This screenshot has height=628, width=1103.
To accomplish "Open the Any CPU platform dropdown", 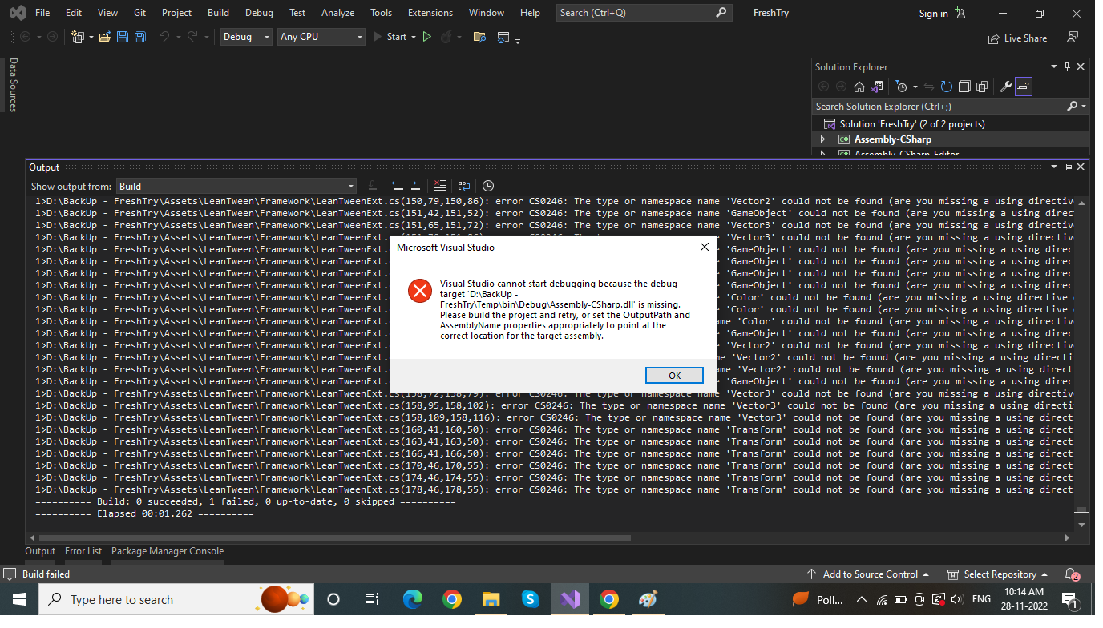I will coord(321,37).
